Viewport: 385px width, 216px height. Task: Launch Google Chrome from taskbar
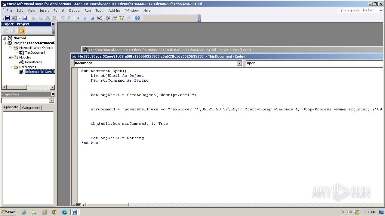(x=54, y=212)
